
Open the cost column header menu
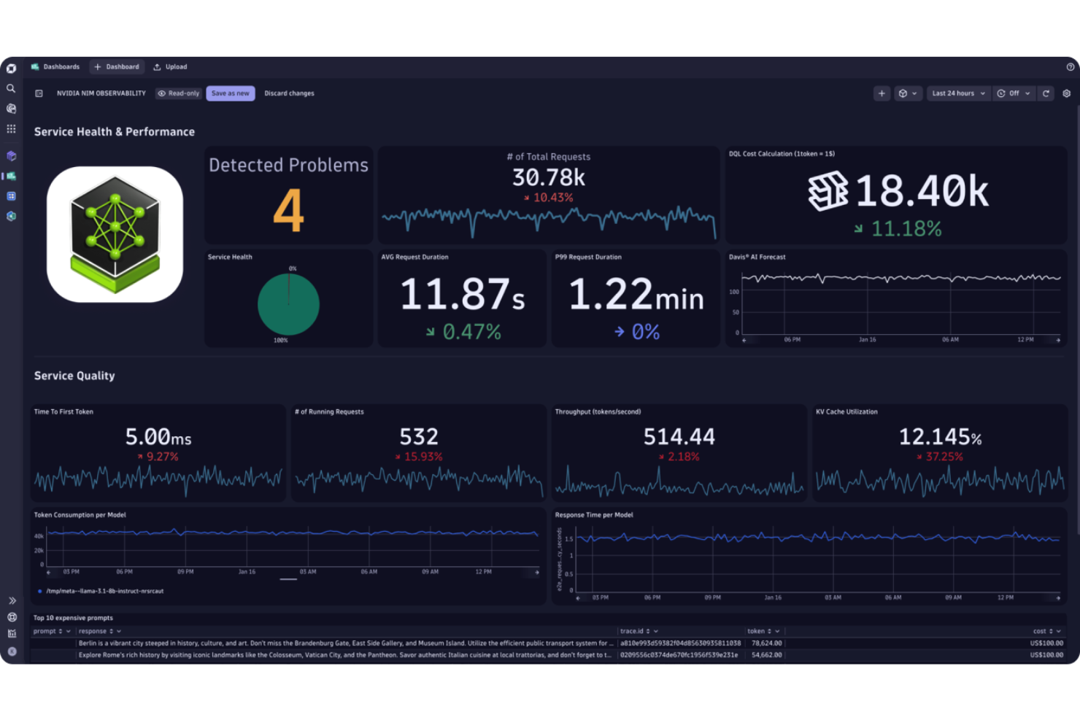[1058, 632]
